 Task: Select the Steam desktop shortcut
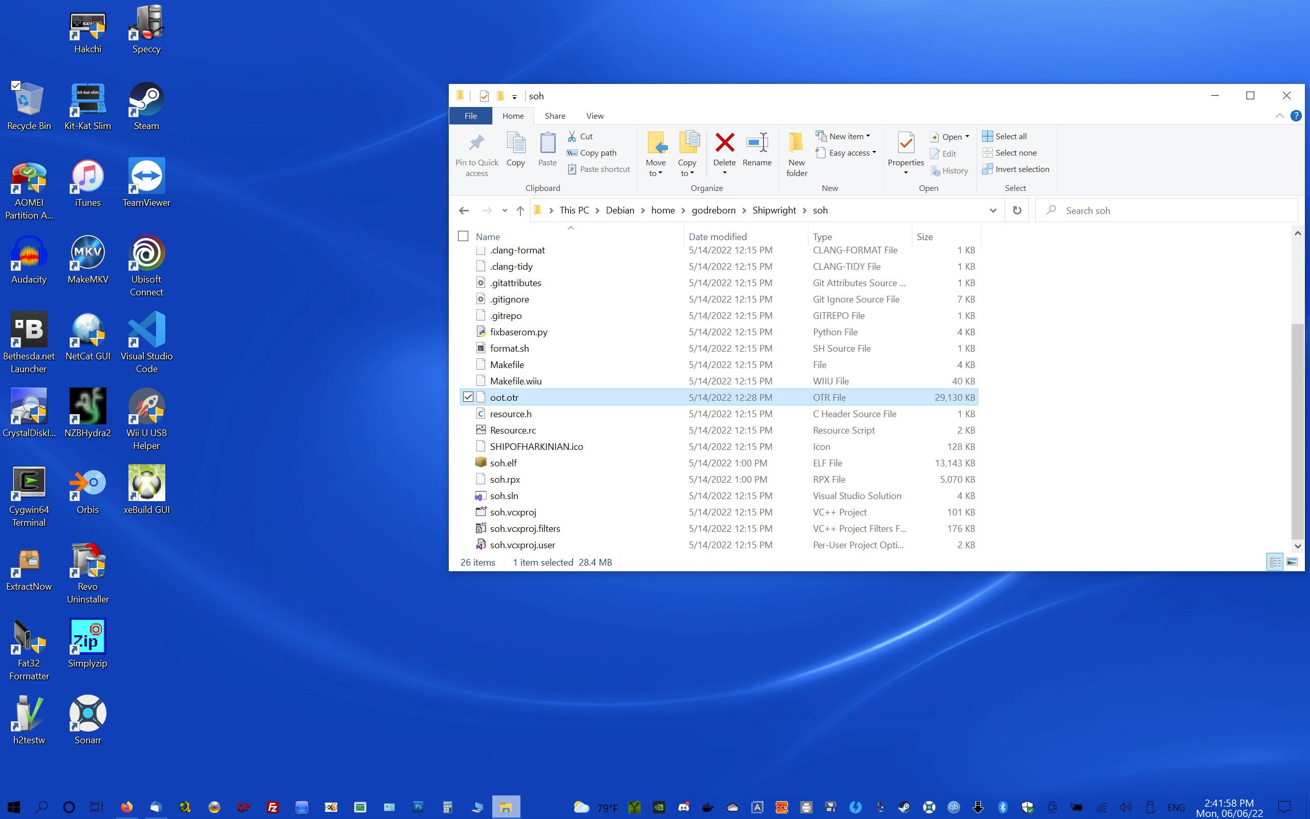coord(146,106)
